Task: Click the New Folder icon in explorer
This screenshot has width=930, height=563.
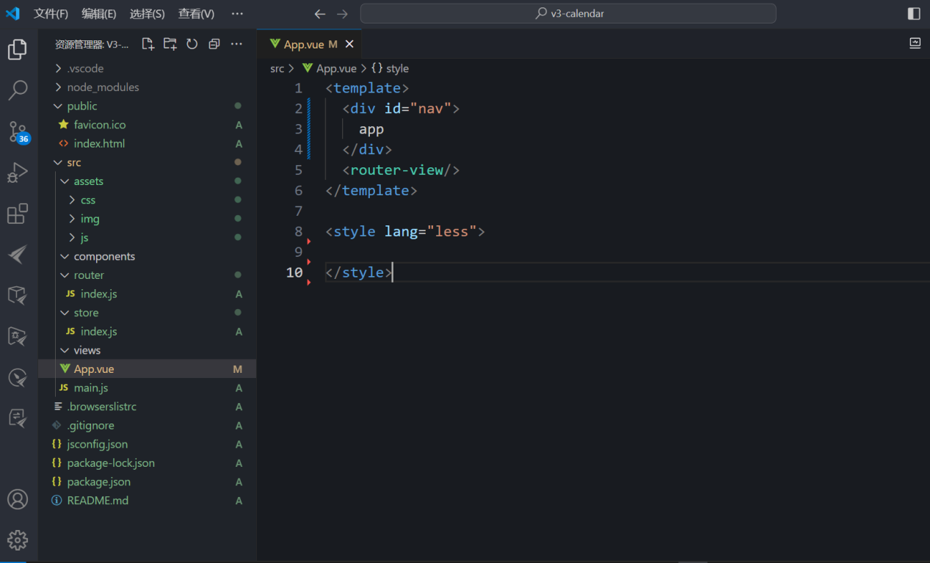Action: (x=170, y=44)
